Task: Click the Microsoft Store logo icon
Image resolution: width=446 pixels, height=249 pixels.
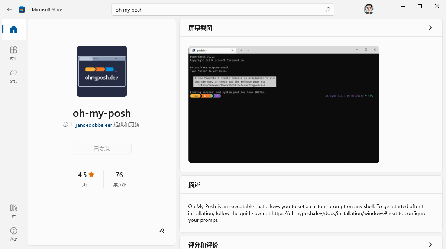Action: point(22,9)
